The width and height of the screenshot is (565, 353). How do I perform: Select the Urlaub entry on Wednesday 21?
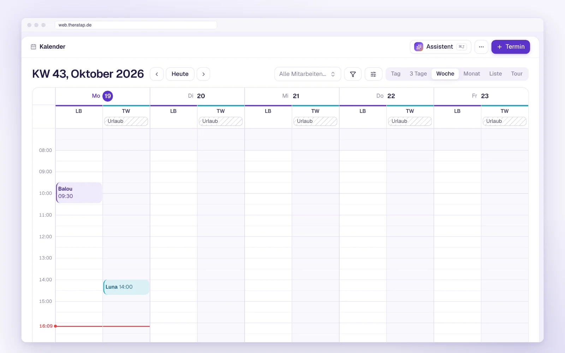(x=315, y=121)
